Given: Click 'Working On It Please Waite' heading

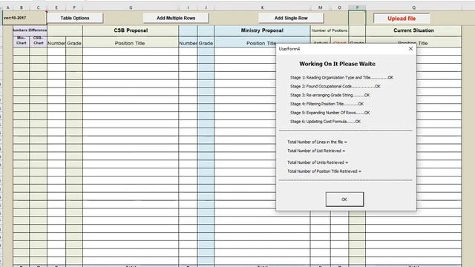Looking at the screenshot, I should click(x=337, y=64).
